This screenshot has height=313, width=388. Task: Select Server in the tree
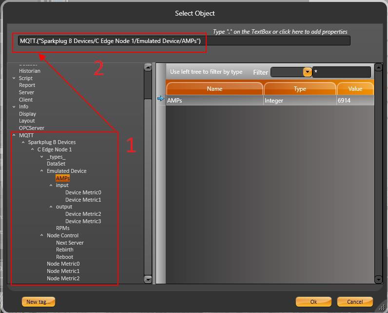tap(26, 92)
